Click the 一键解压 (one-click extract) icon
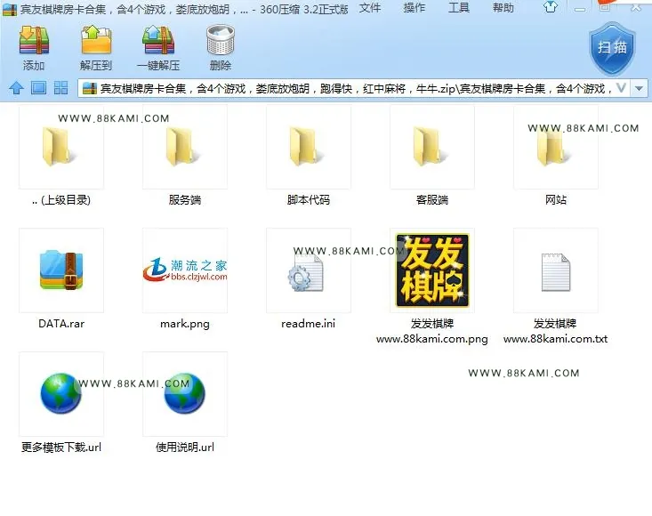 coord(158,40)
